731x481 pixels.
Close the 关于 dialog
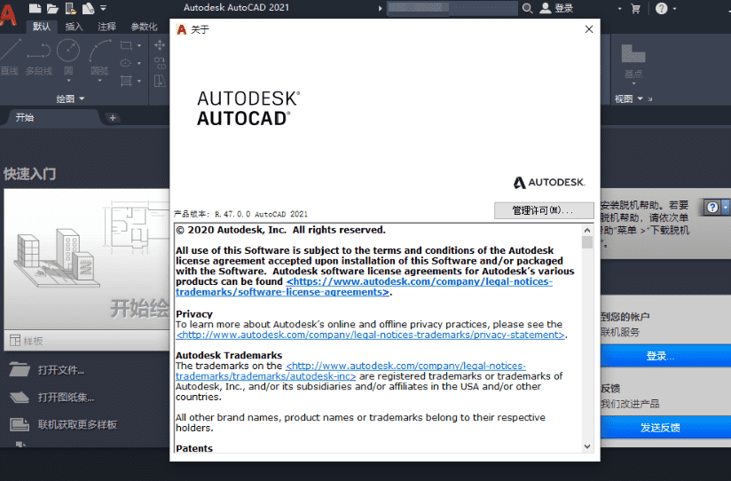pyautogui.click(x=589, y=29)
